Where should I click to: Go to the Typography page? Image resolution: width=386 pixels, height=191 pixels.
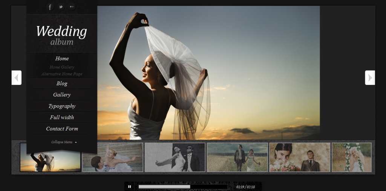[62, 106]
